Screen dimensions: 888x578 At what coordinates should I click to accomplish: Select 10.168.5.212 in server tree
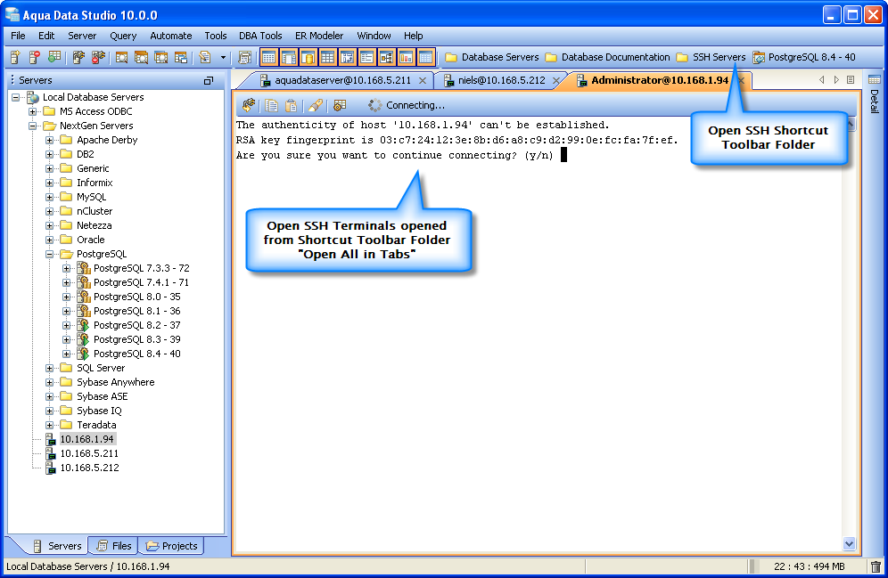click(x=89, y=468)
